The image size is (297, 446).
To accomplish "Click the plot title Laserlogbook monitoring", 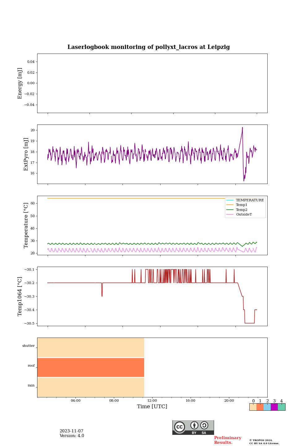I will pyautogui.click(x=148, y=47).
